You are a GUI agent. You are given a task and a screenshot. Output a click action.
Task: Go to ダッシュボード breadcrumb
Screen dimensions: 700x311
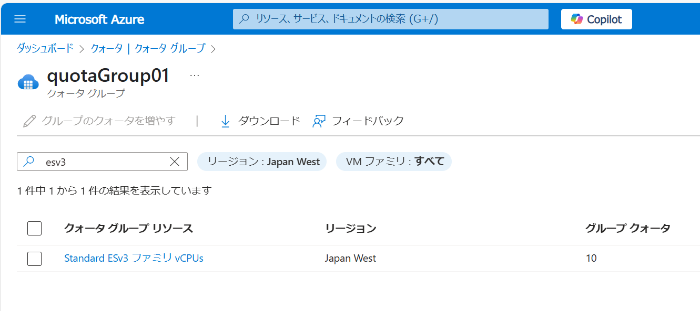click(x=45, y=49)
